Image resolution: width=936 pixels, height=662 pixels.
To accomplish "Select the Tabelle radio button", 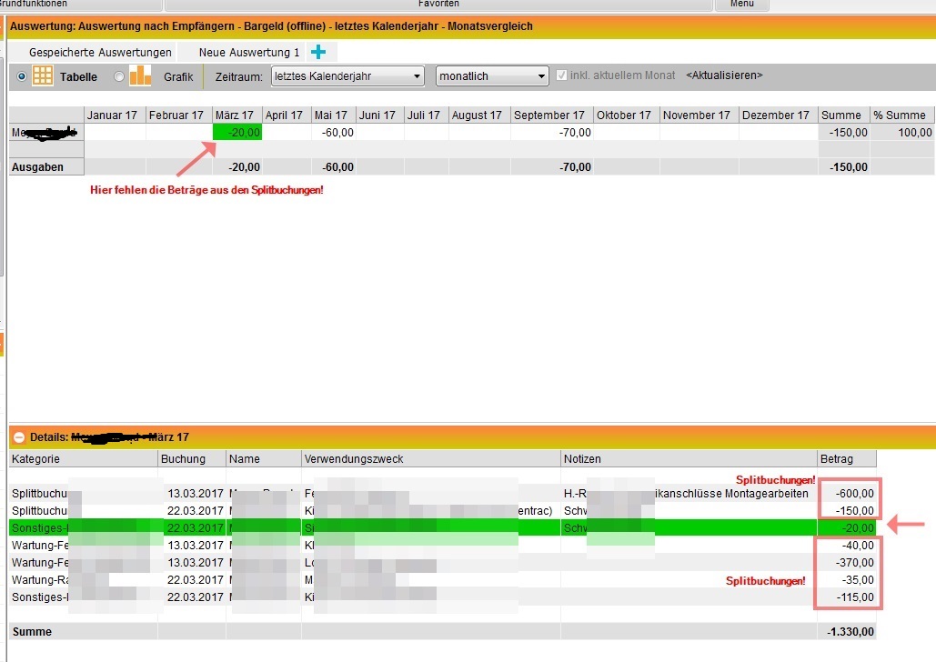I will [22, 76].
